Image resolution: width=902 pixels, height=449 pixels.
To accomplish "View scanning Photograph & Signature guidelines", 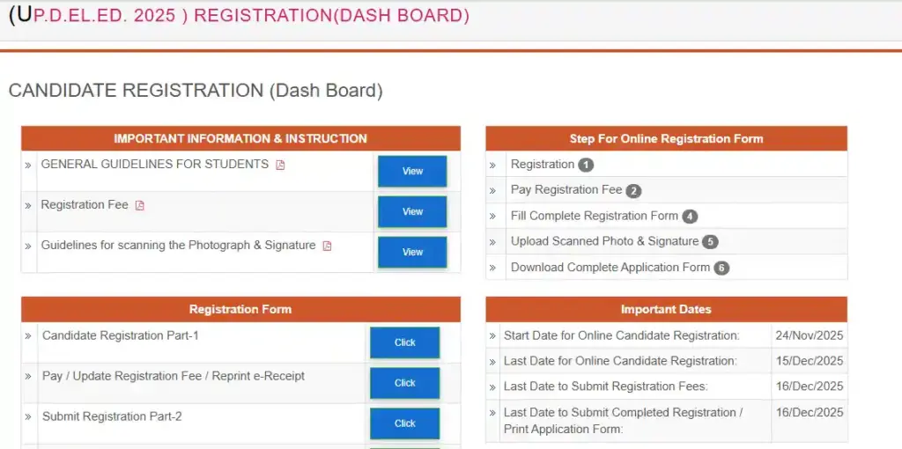I will [412, 252].
